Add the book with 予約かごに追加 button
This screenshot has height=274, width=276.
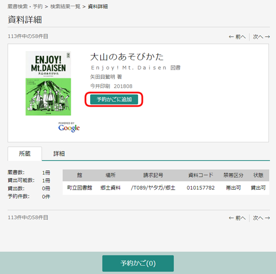(114, 100)
